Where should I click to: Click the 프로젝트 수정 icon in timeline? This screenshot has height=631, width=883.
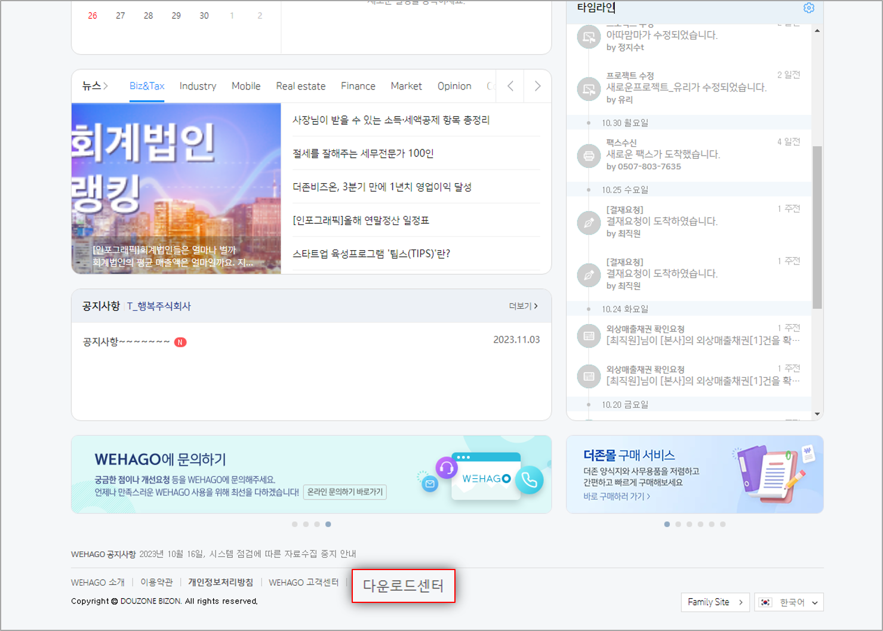click(589, 88)
